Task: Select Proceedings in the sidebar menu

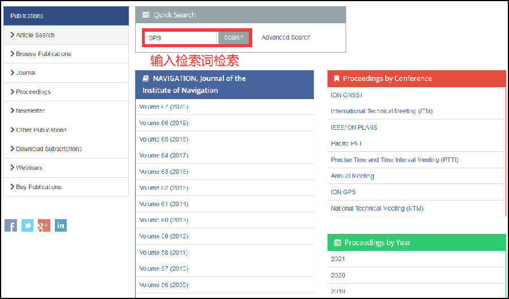Action: (66, 92)
